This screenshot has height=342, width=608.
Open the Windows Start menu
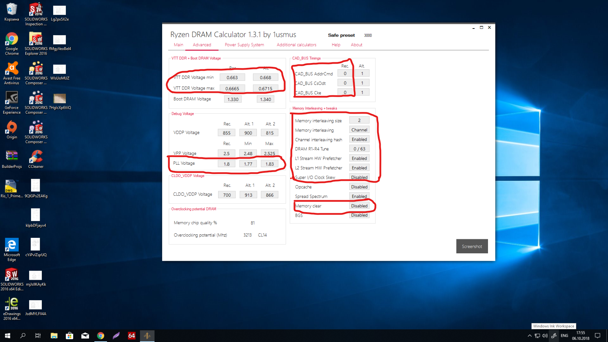(7, 336)
